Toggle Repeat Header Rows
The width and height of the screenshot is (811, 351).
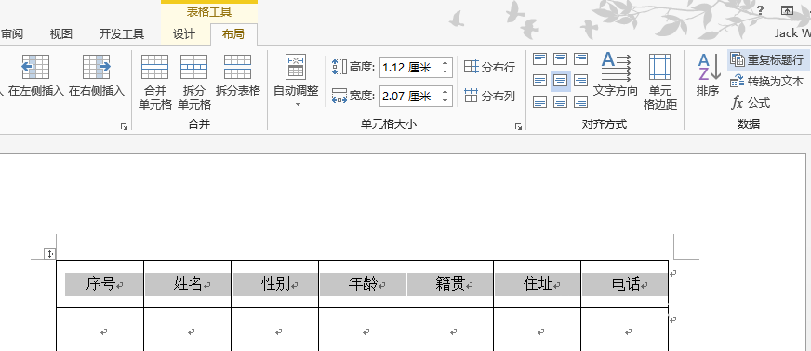[767, 59]
